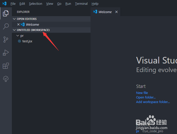This screenshot has height=134, width=177.
Task: Open the Extensions view icon
Action: coord(6,66)
